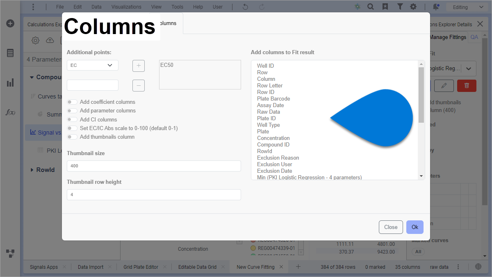Image resolution: width=492 pixels, height=277 pixels.
Task: Open the User menu
Action: (x=218, y=7)
